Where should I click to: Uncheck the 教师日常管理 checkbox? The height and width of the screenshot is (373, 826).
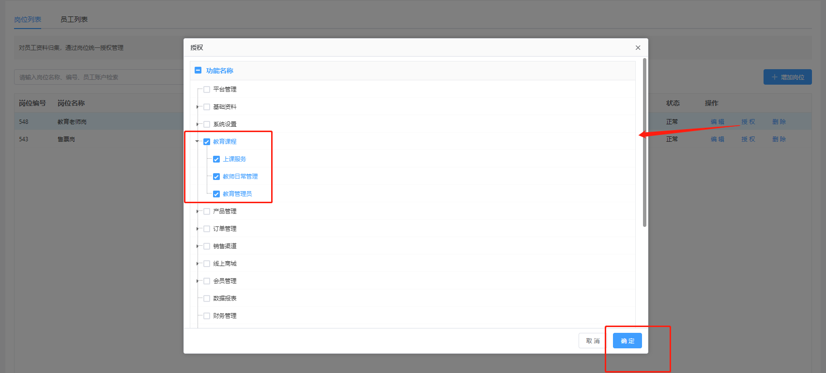pyautogui.click(x=216, y=177)
